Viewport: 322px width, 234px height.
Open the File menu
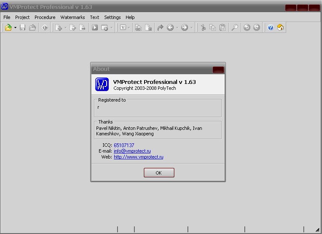pos(7,17)
